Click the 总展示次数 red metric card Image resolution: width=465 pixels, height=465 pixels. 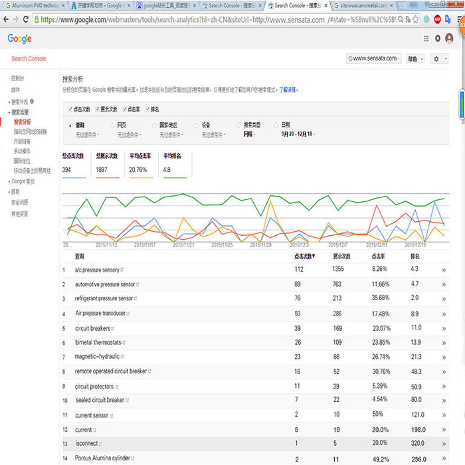(108, 165)
